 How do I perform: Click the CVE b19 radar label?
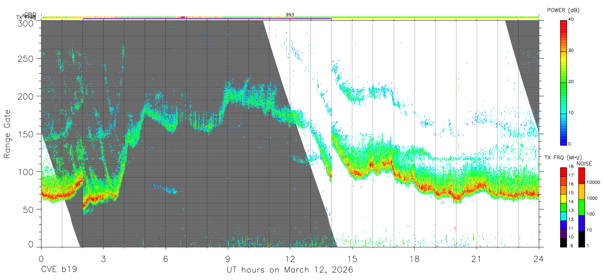point(59,270)
